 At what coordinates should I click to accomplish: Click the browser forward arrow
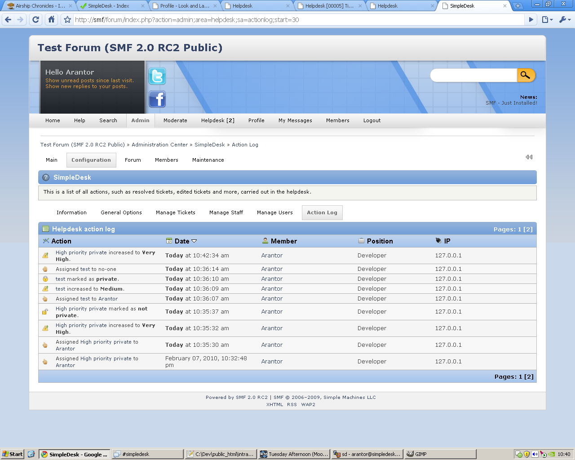20,20
